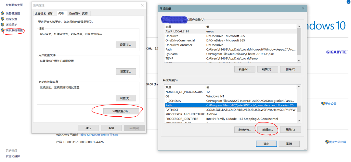351x162 pixels.
Task: Click 阅读 Microsoft 软件许可条款 link
Action: (99, 135)
